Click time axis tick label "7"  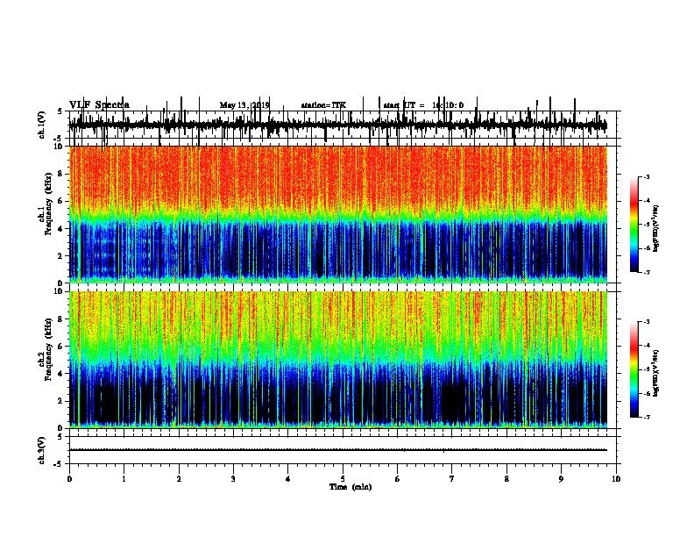pos(452,479)
